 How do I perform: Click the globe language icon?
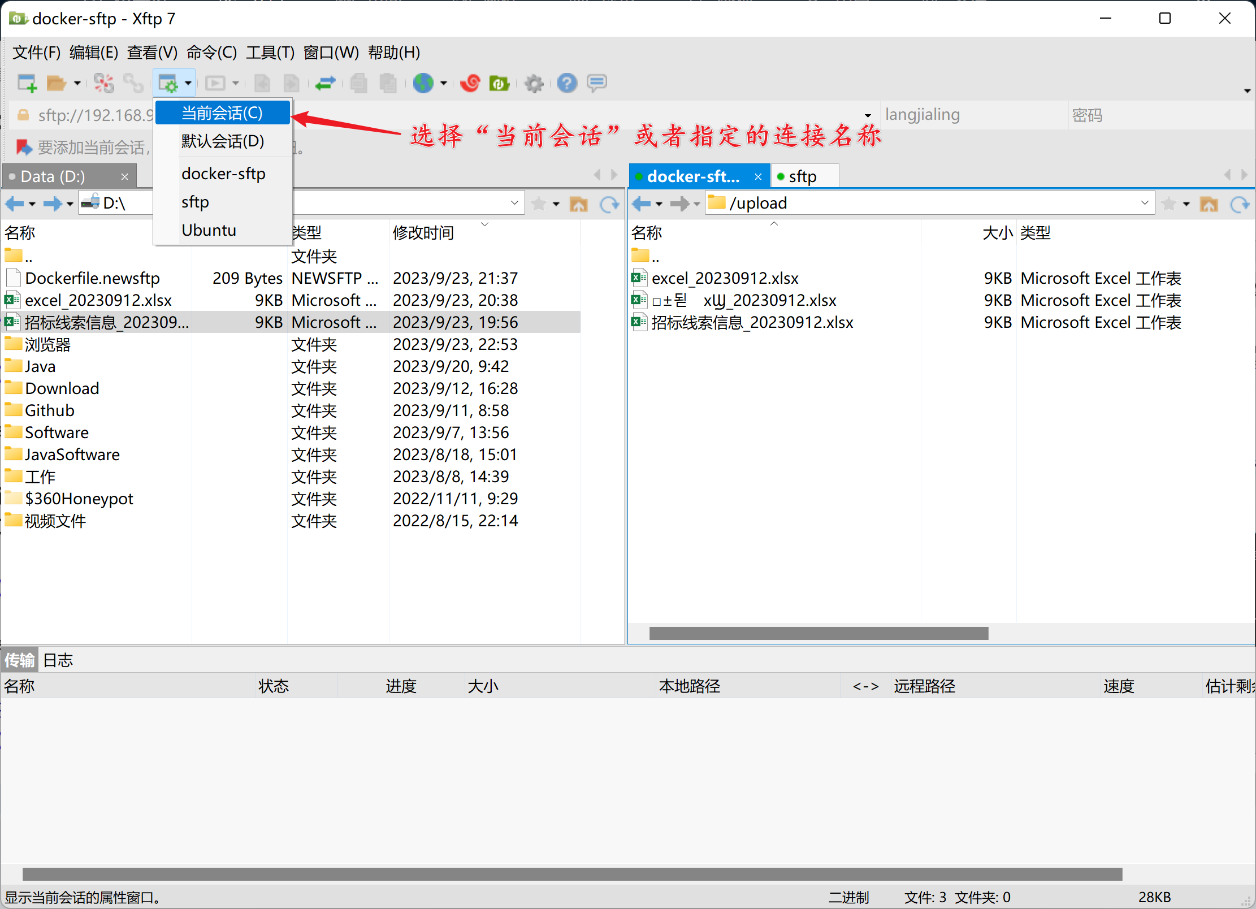click(423, 84)
